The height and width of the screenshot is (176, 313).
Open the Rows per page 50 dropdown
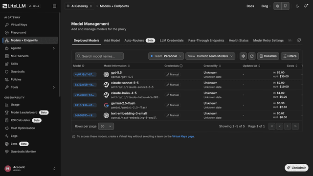point(106,126)
